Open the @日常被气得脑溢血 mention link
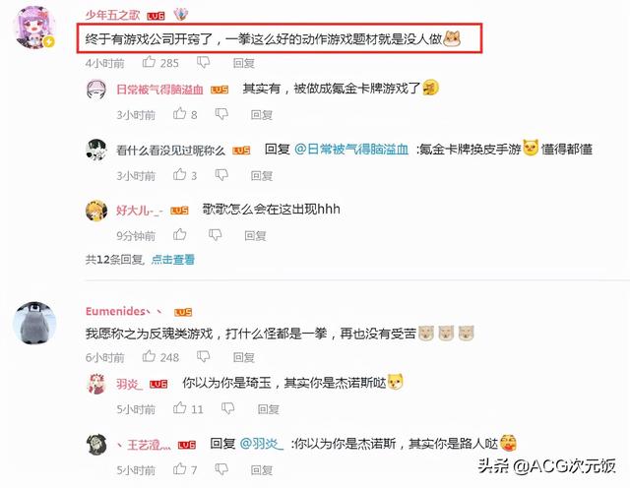Viewport: 630px width, 488px height. [351, 150]
